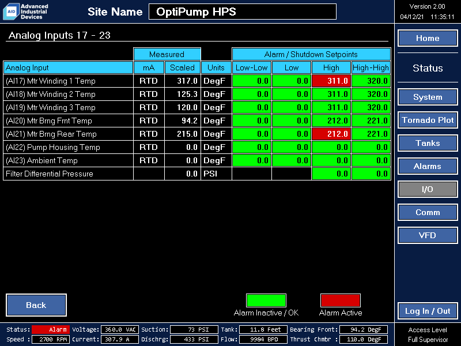Edit AI22 Pump Housing Temp High setpoint
Image resolution: width=461 pixels, height=346 pixels.
coord(331,147)
